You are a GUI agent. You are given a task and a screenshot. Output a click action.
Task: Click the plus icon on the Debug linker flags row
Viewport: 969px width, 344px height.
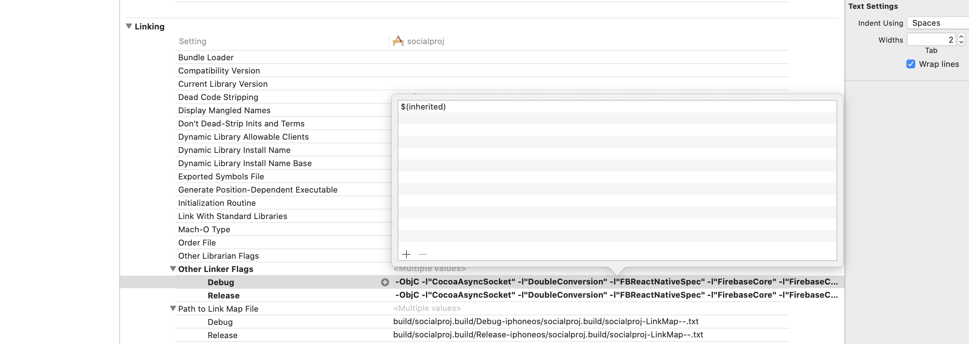385,282
